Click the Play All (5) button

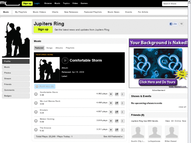[x=45, y=86]
